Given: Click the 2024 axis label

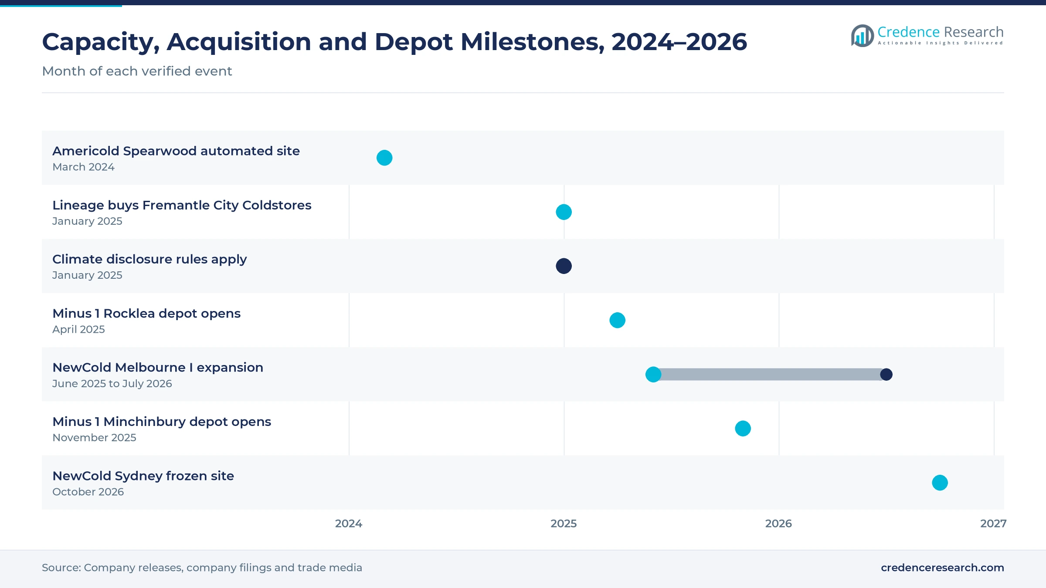Looking at the screenshot, I should [x=349, y=524].
